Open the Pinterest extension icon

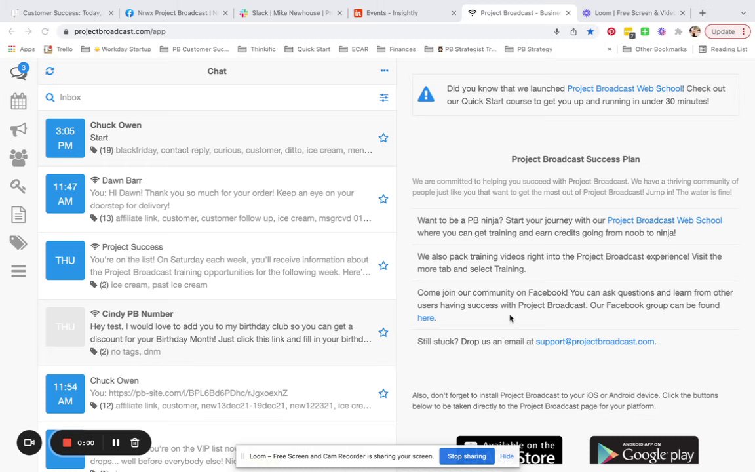click(x=611, y=31)
